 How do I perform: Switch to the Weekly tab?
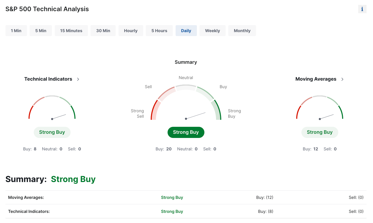tap(212, 31)
